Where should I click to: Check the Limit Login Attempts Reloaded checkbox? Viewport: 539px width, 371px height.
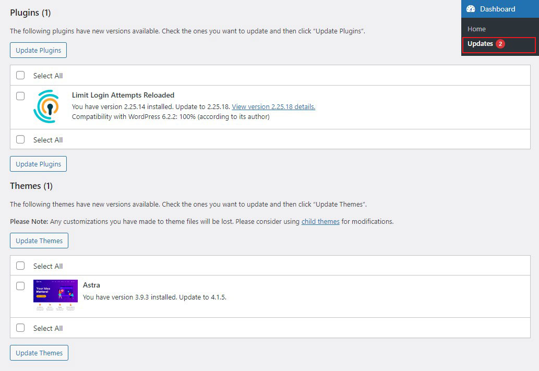coord(20,96)
